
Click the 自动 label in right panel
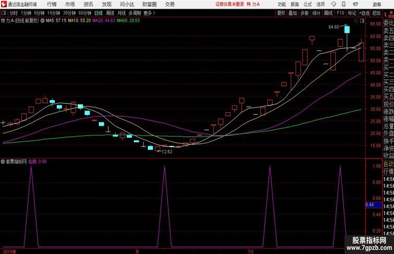(388, 164)
